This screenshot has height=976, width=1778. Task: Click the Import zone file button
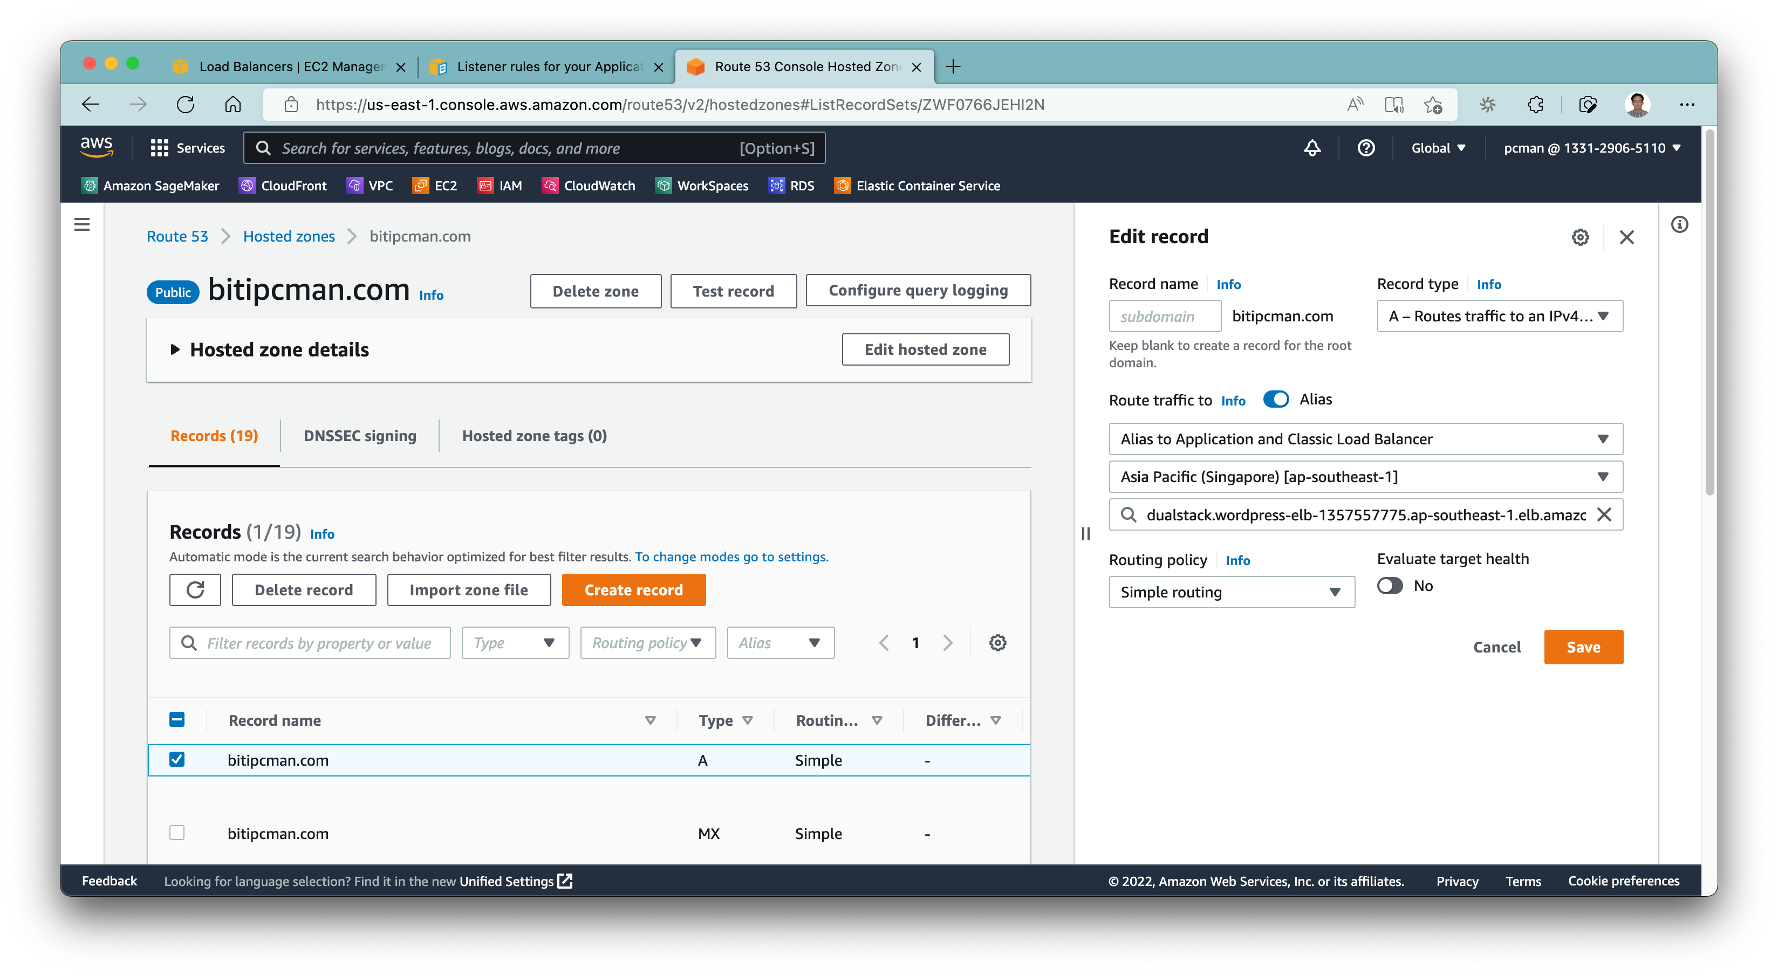coord(469,590)
